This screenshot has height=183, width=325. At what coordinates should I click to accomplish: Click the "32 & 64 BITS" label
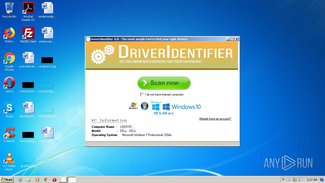[x=164, y=113]
